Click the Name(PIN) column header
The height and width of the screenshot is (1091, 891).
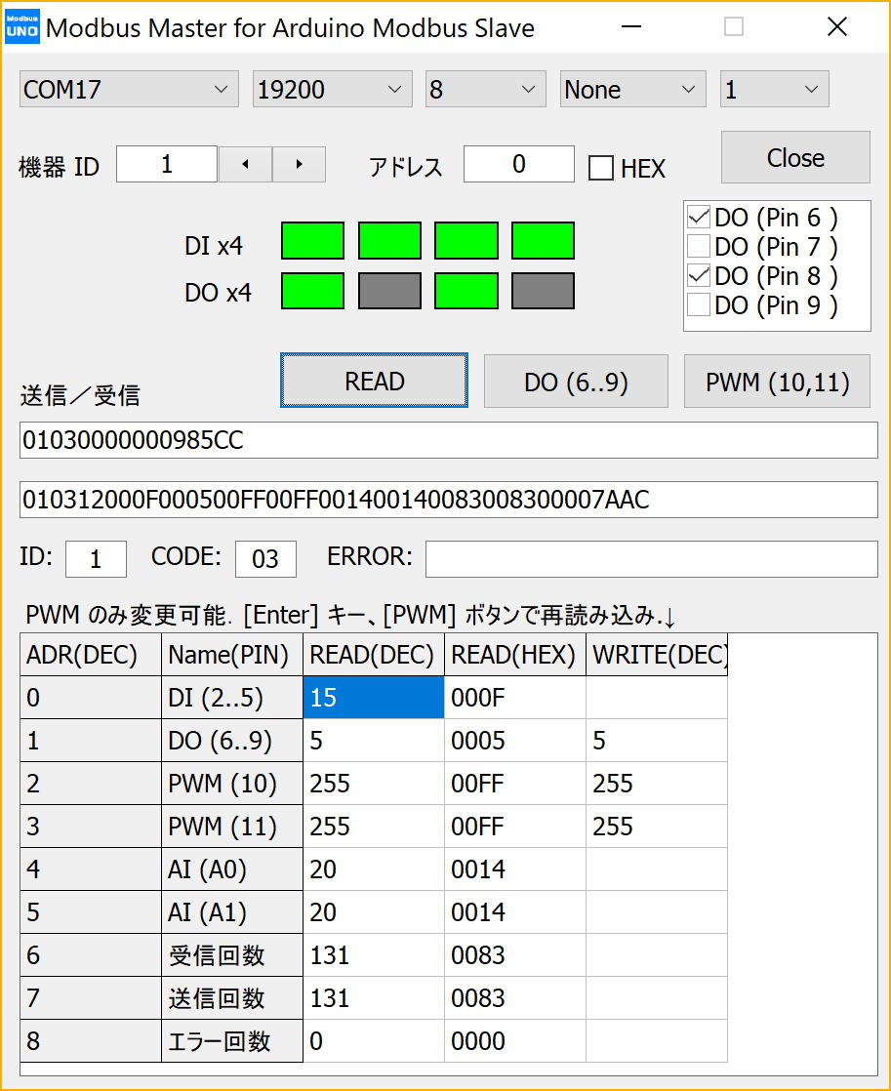coord(232,655)
